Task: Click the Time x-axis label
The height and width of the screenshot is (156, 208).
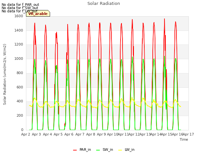Action: click(x=184, y=139)
